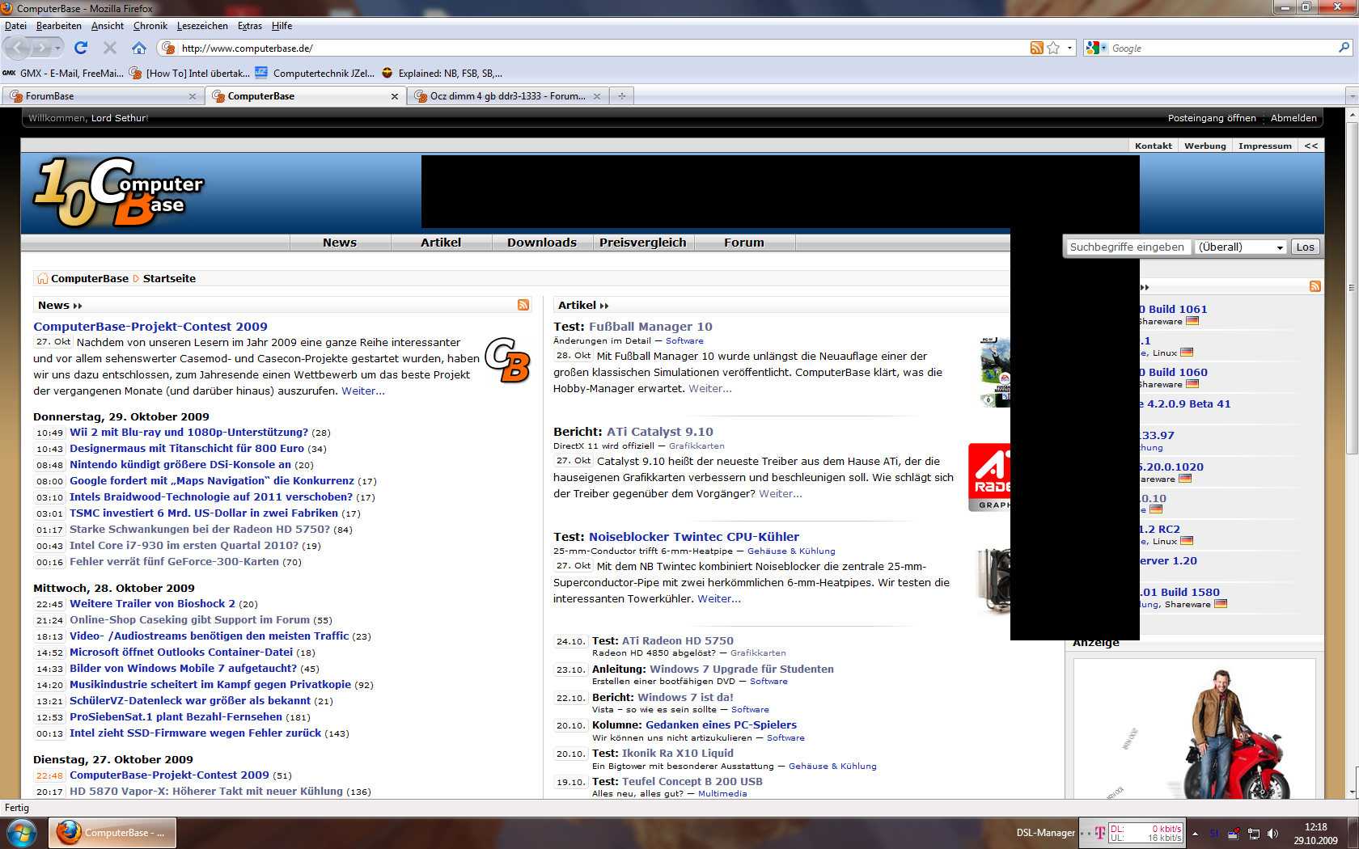
Task: Focus the Google search field
Action: point(1221,49)
